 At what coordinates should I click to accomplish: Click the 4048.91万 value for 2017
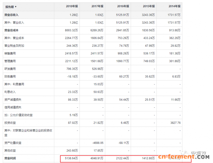pos(96,158)
